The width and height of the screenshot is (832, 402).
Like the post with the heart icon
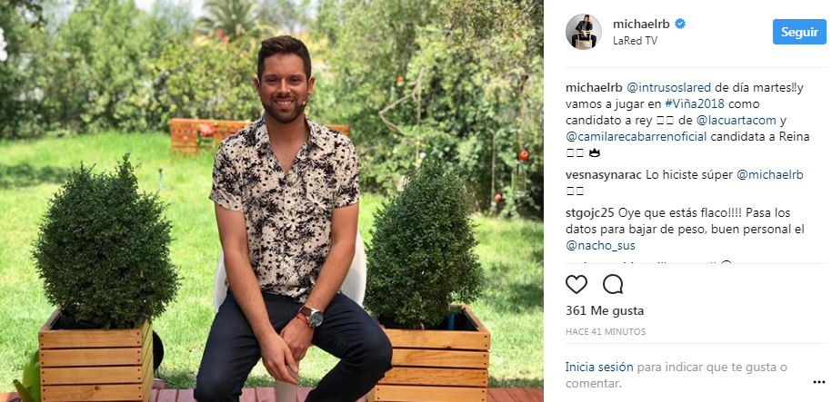576,285
